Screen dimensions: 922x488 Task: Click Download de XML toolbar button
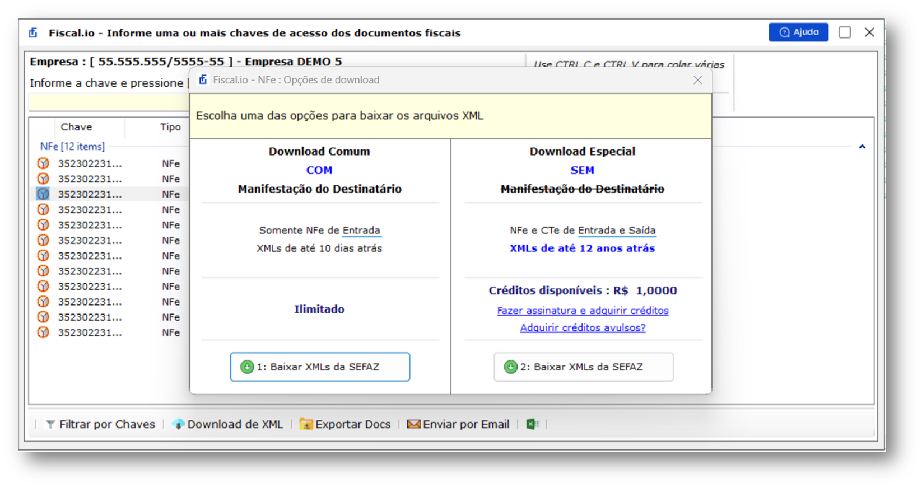(x=228, y=424)
